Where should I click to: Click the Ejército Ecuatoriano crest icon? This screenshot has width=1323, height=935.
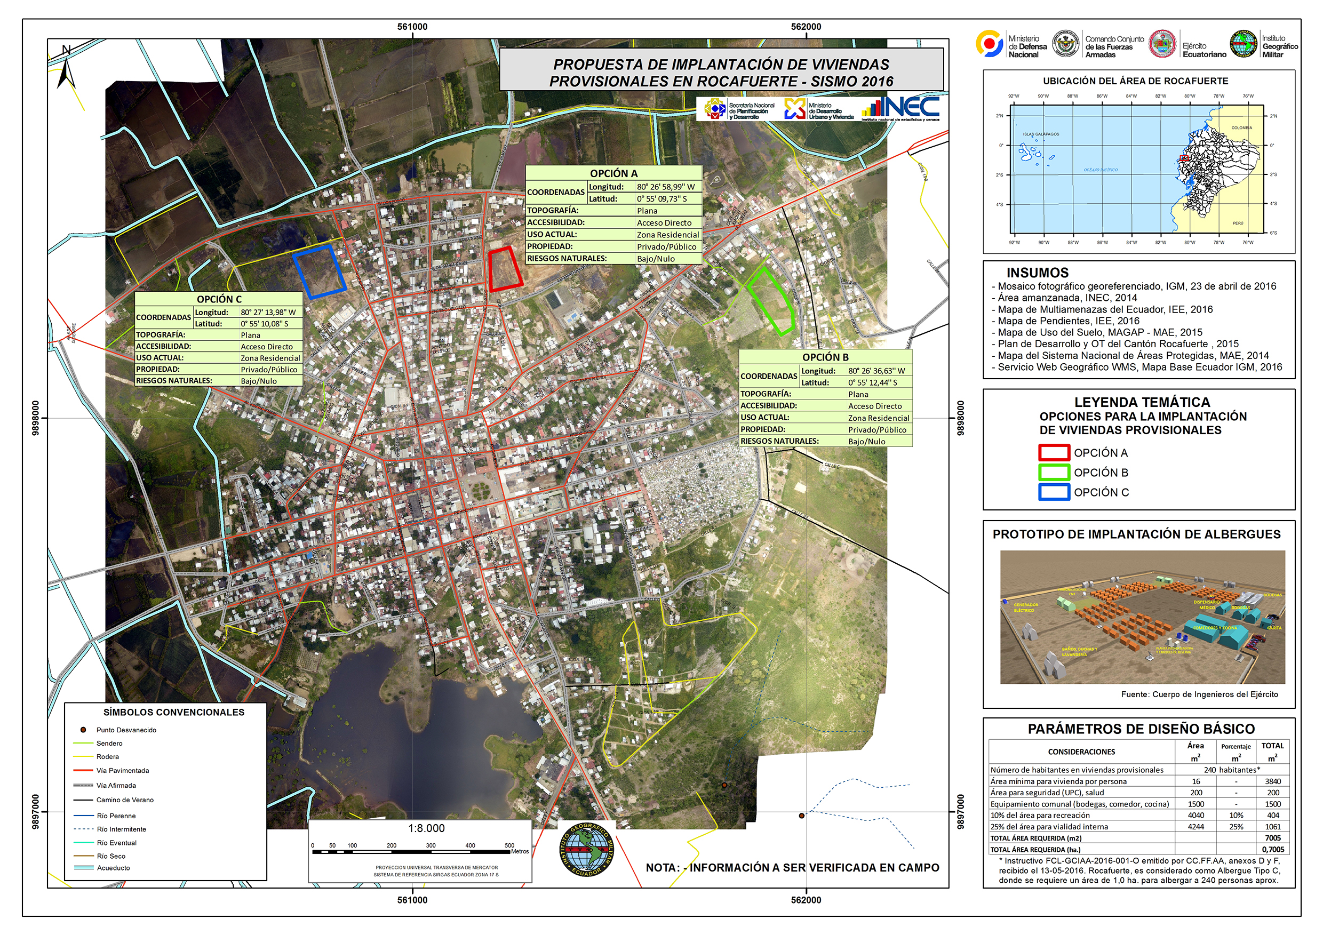[1162, 44]
